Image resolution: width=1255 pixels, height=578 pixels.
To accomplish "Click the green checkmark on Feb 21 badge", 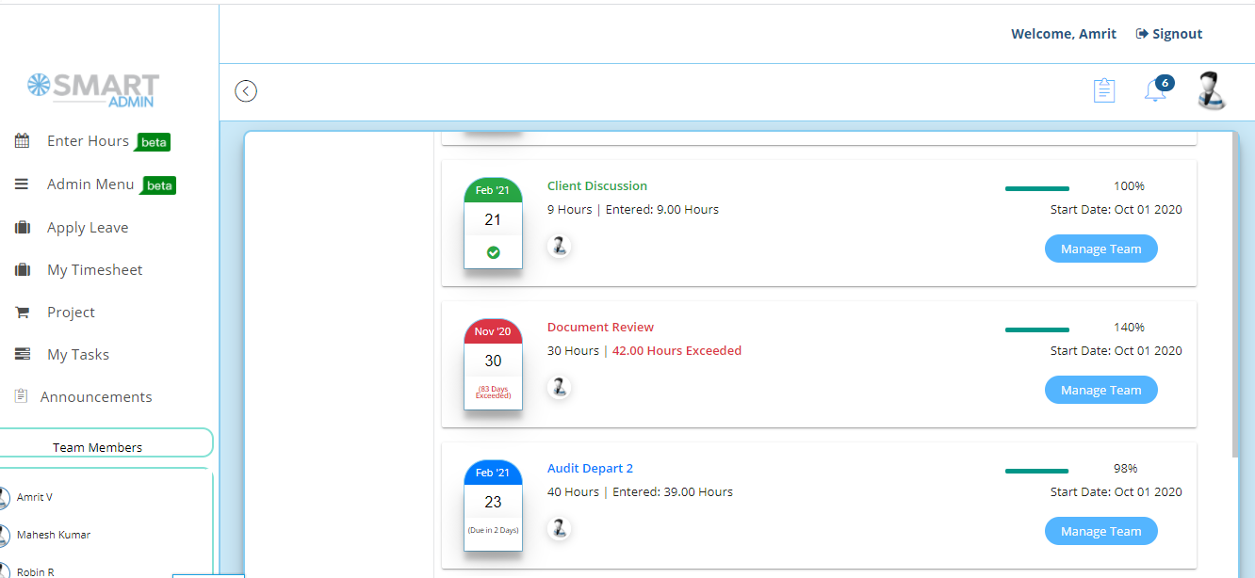I will click(493, 252).
